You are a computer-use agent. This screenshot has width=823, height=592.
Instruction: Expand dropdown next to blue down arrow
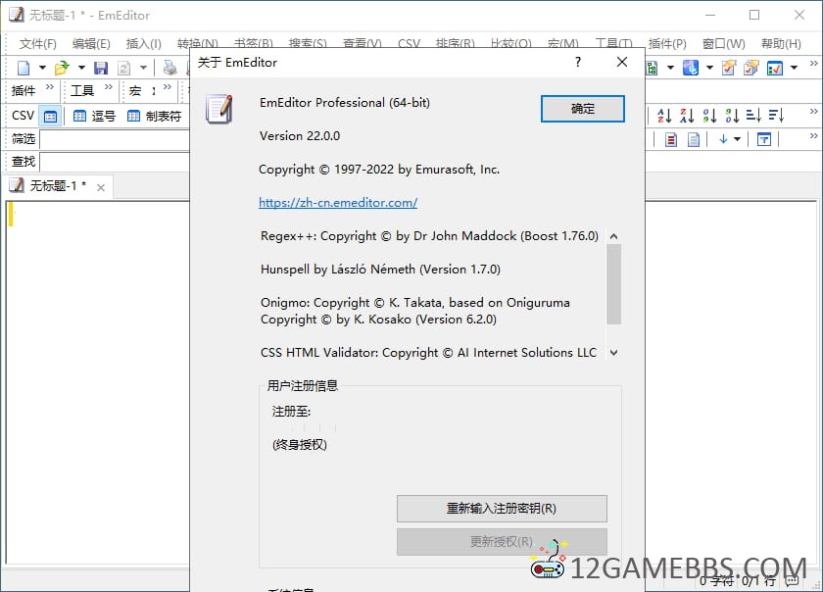[738, 139]
